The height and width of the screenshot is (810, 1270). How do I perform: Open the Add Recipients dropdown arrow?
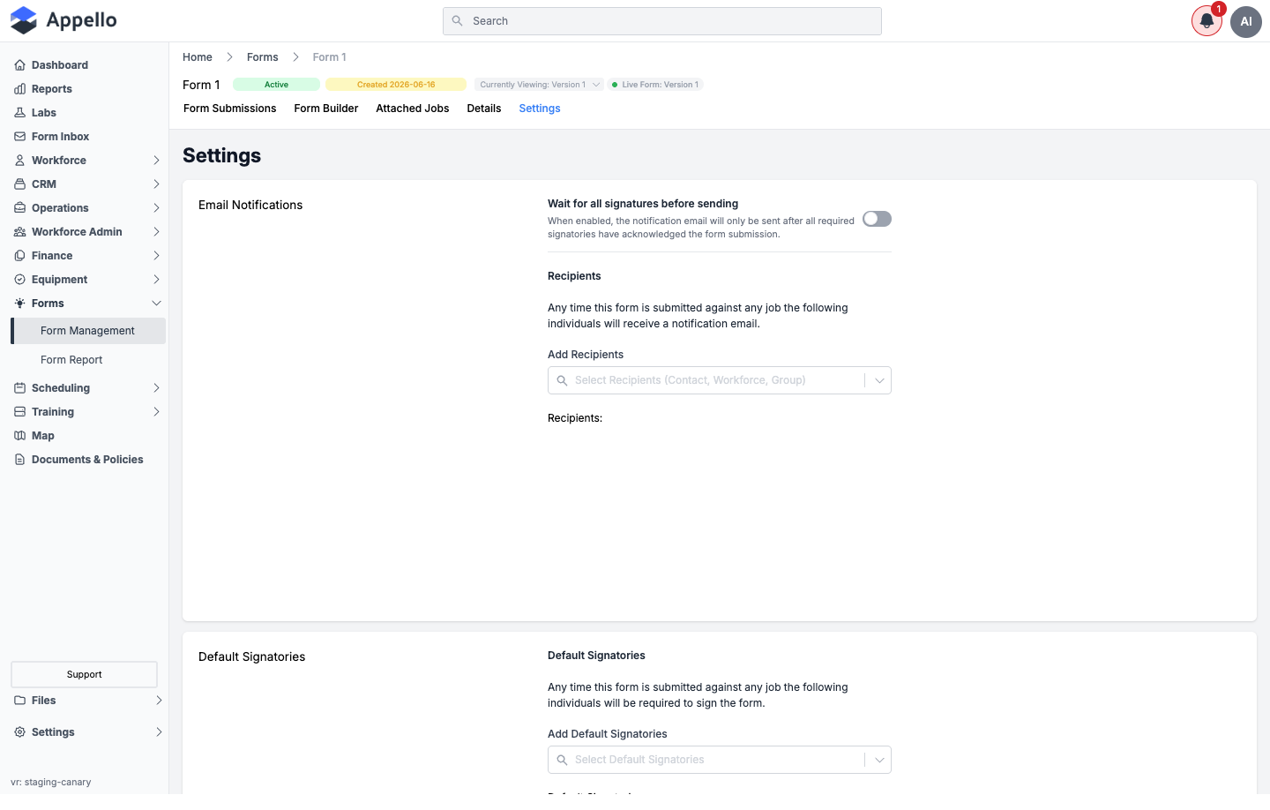tap(879, 380)
